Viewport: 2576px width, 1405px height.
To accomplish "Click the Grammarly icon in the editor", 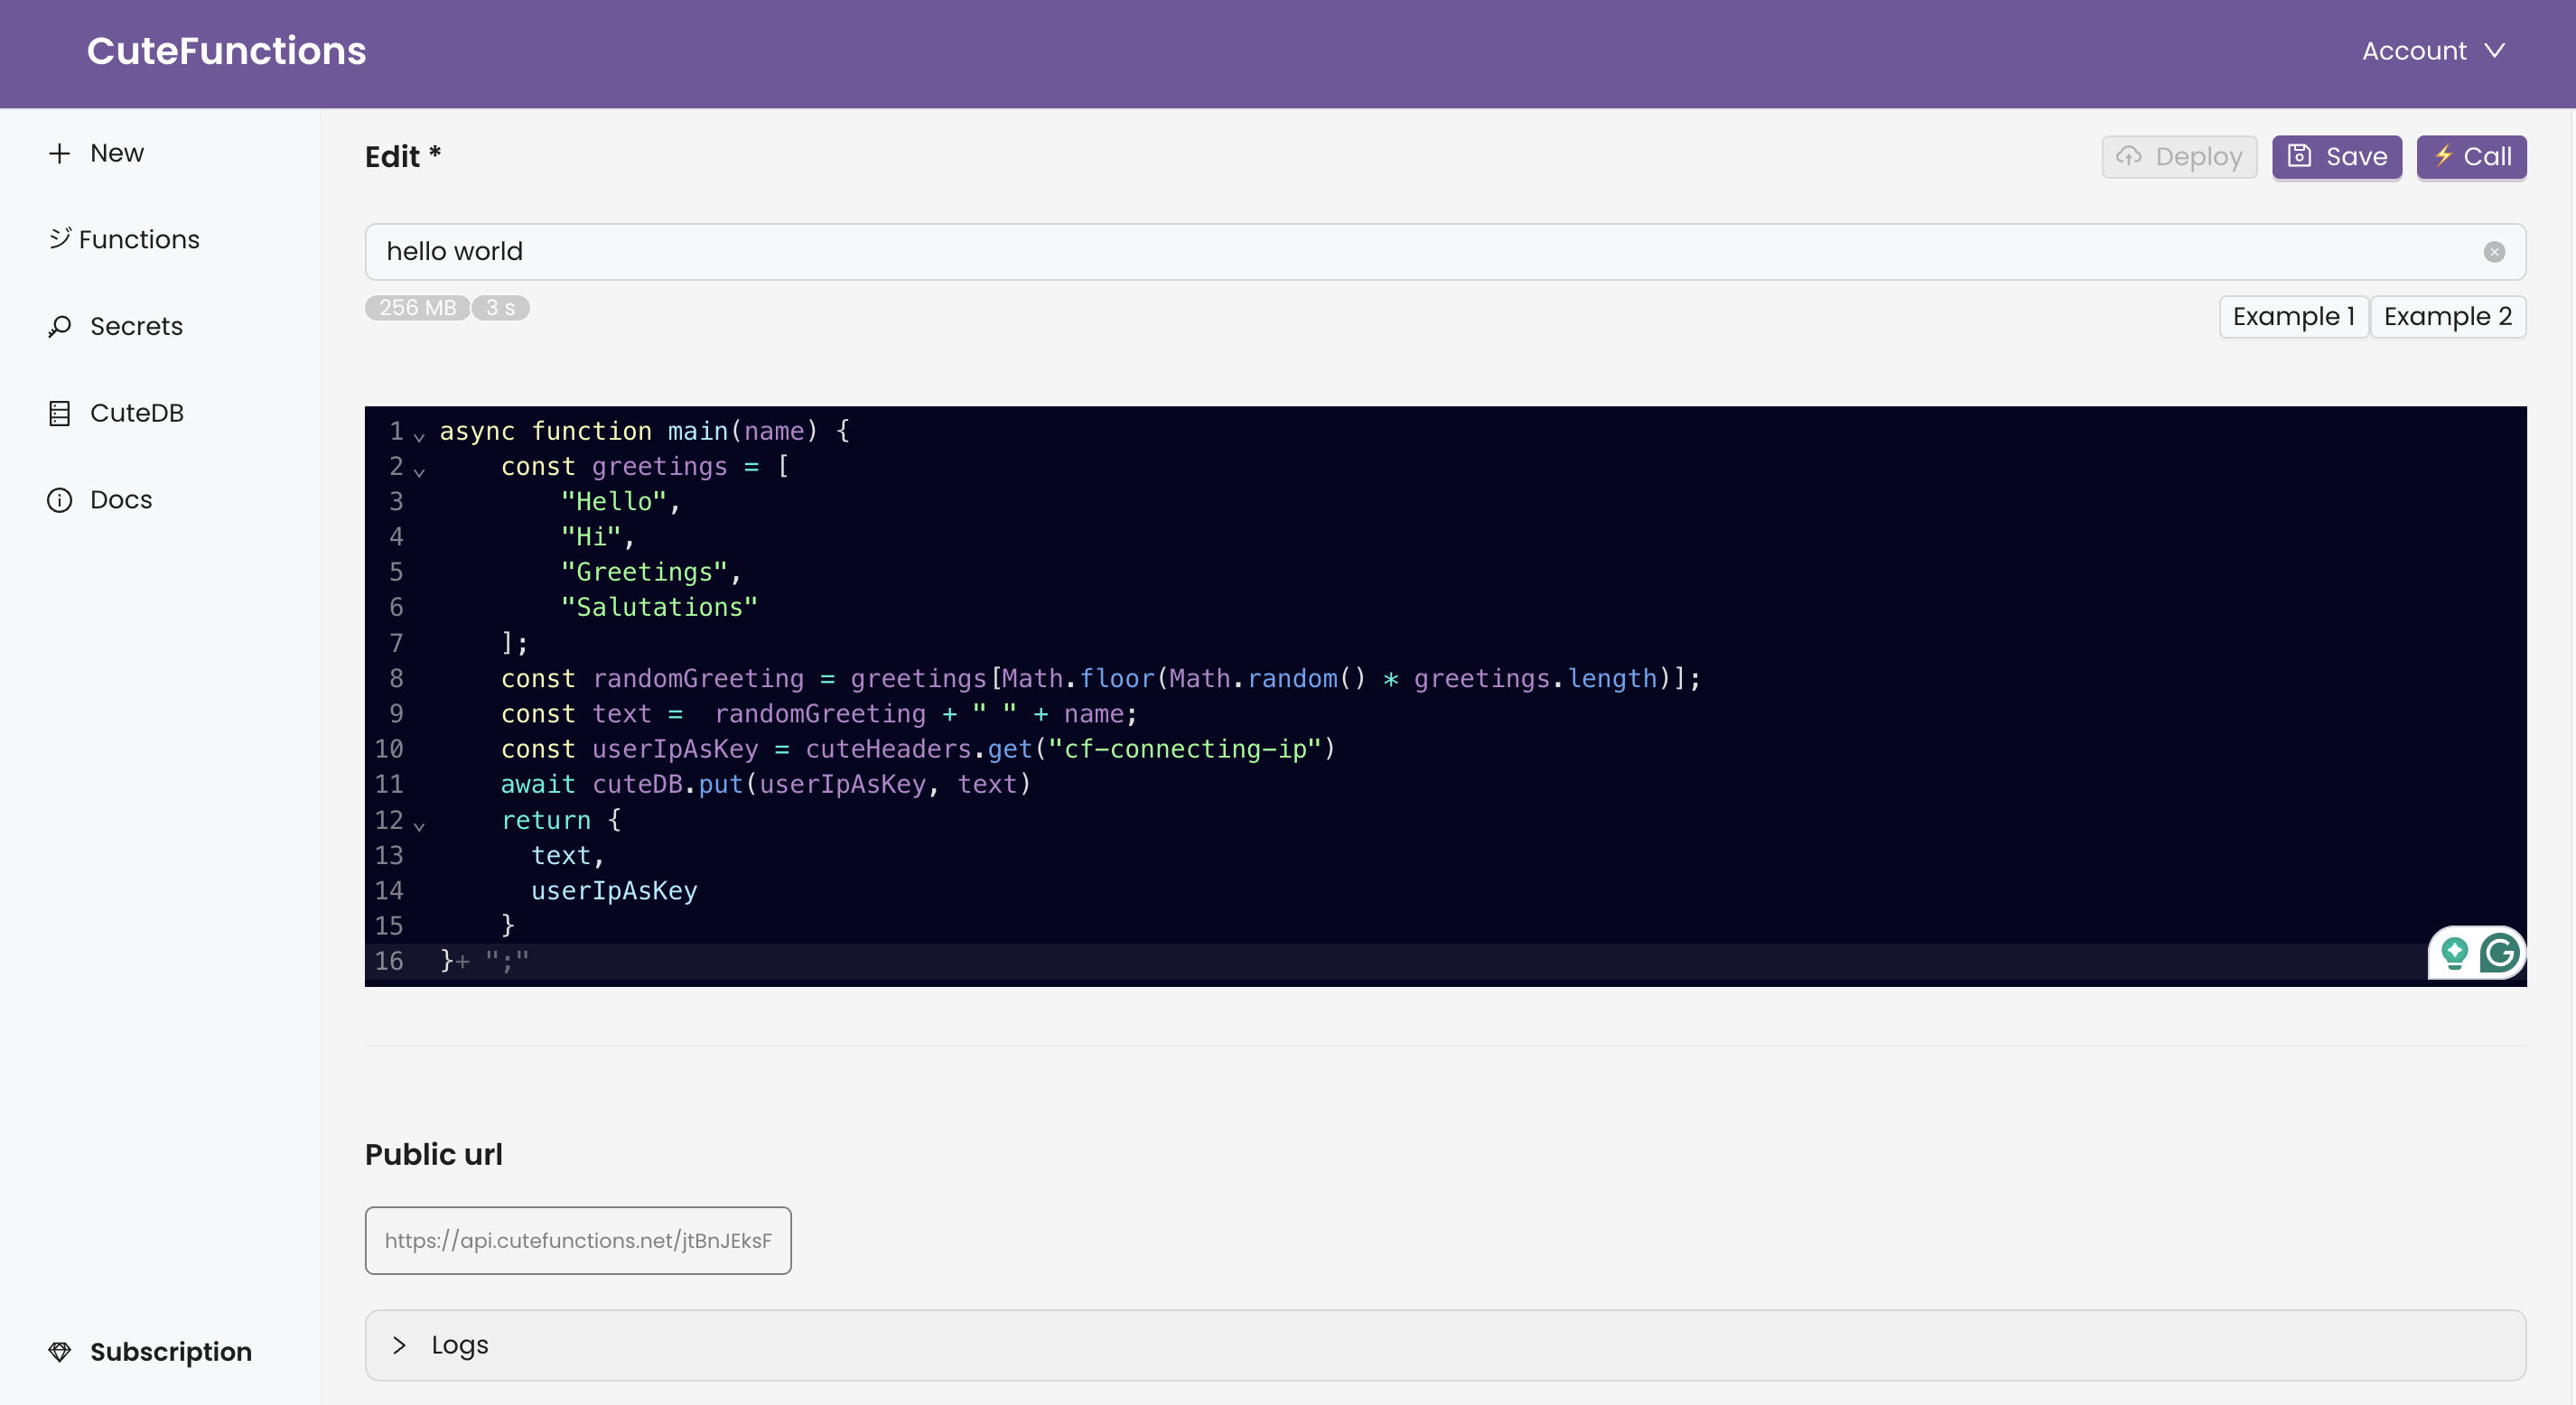I will click(x=2499, y=953).
